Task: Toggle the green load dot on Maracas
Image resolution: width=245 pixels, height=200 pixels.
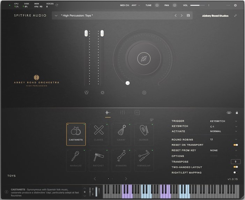Action: coord(84,150)
